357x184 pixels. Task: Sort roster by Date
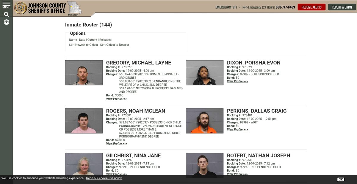coord(82,40)
